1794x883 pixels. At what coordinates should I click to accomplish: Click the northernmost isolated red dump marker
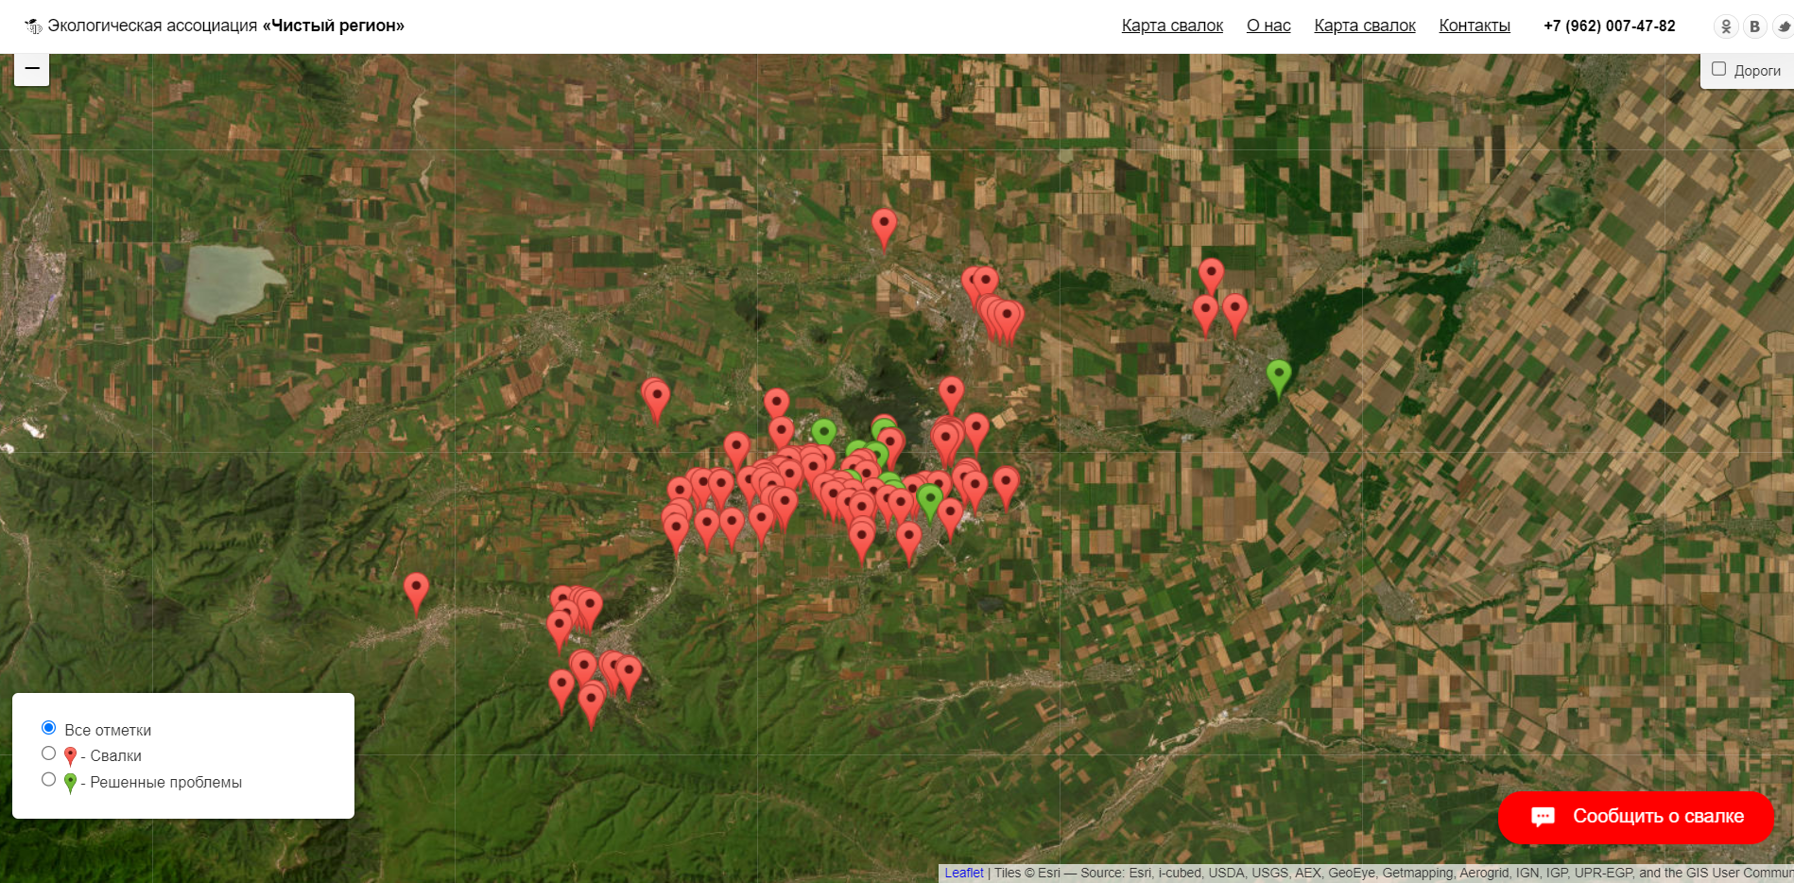(884, 226)
